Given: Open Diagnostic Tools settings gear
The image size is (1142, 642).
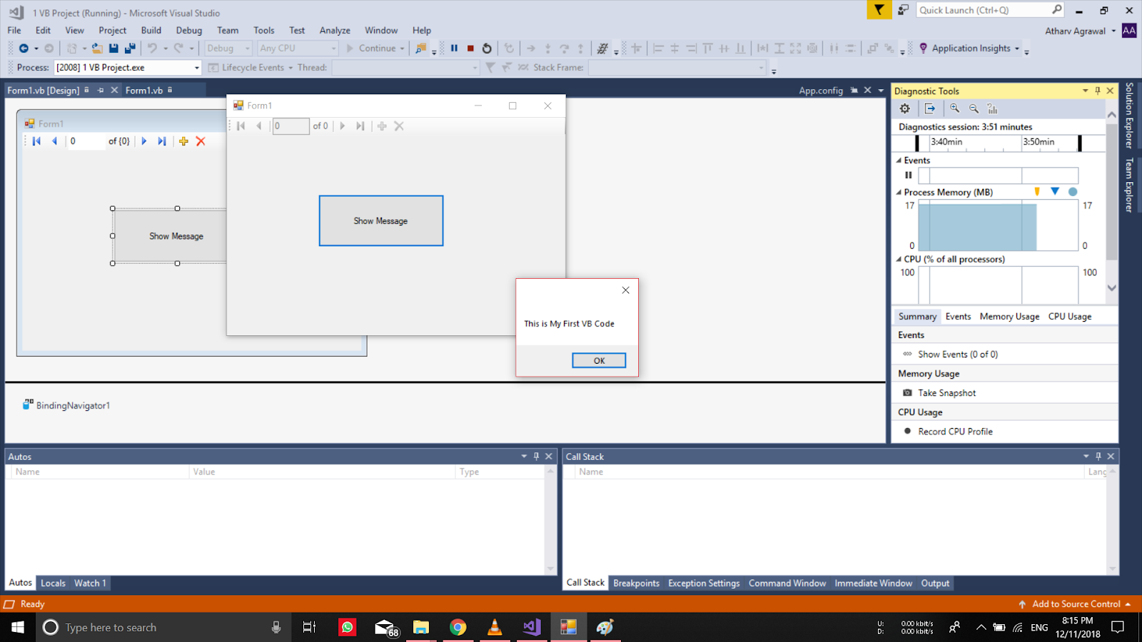Looking at the screenshot, I should pyautogui.click(x=905, y=108).
